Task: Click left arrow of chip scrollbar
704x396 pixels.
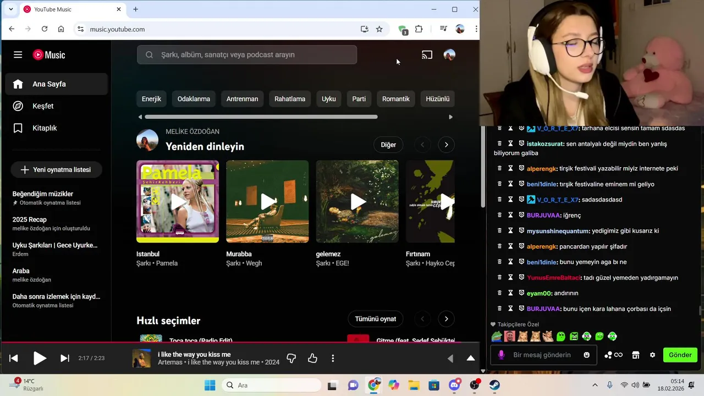Action: (140, 117)
